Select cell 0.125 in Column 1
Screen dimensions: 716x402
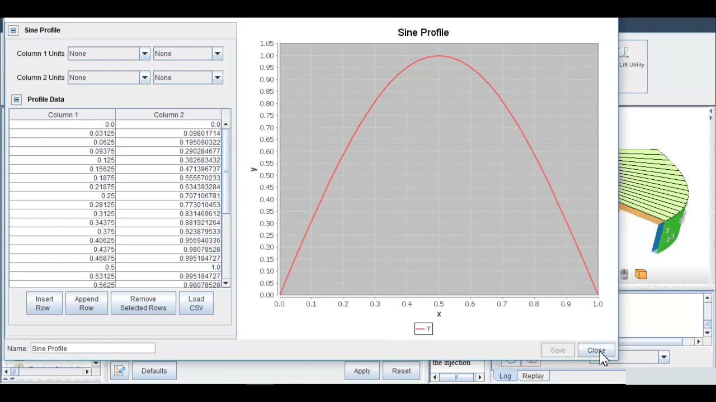click(63, 160)
